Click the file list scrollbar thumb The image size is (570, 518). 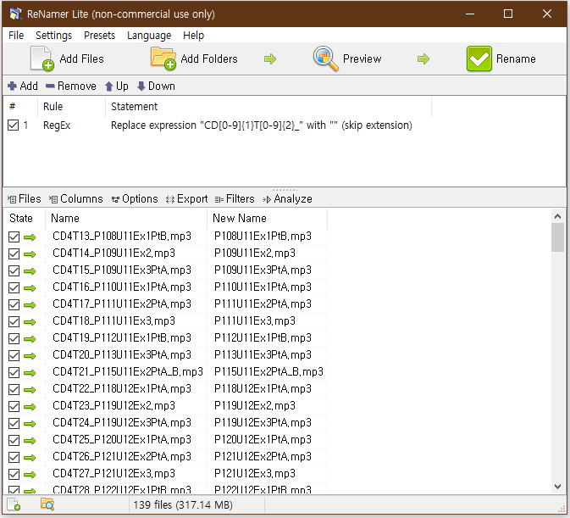[557, 237]
